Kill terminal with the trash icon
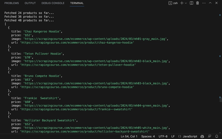The width and height of the screenshot is (222, 139). click(x=198, y=3)
